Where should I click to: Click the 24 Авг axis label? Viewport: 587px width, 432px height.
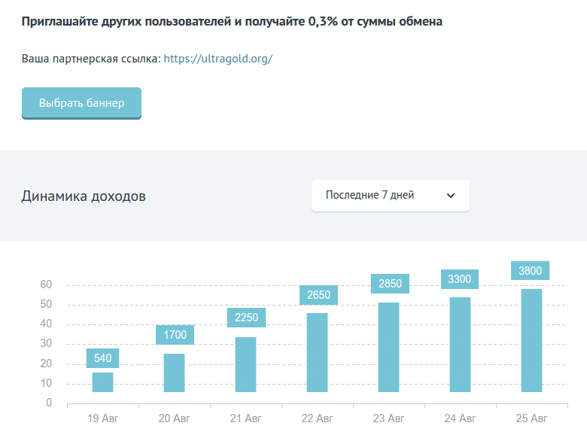(x=460, y=418)
